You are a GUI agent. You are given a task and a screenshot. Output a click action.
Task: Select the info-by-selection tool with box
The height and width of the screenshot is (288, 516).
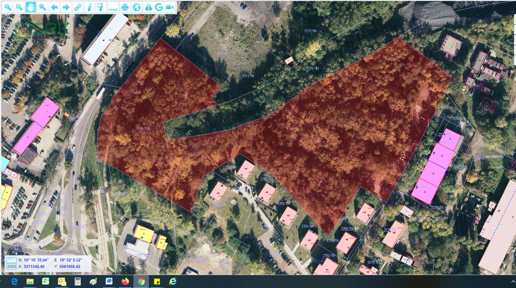coord(101,7)
